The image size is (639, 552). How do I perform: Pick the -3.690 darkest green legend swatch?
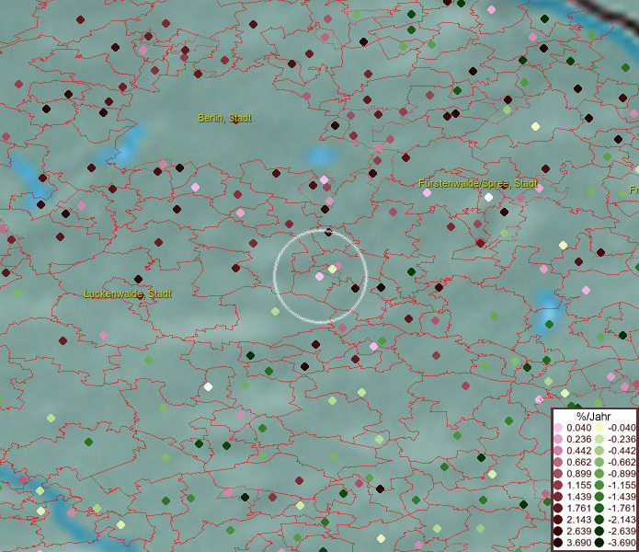pos(599,543)
